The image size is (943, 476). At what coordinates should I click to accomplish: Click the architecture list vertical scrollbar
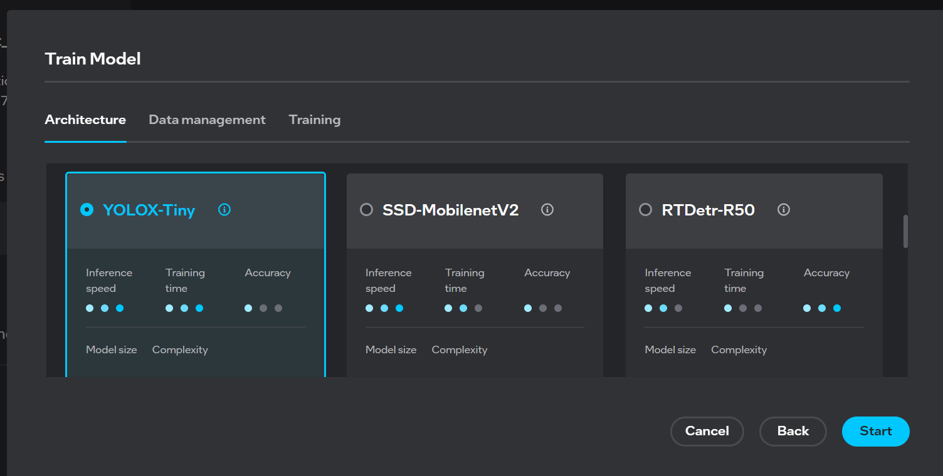coord(905,232)
